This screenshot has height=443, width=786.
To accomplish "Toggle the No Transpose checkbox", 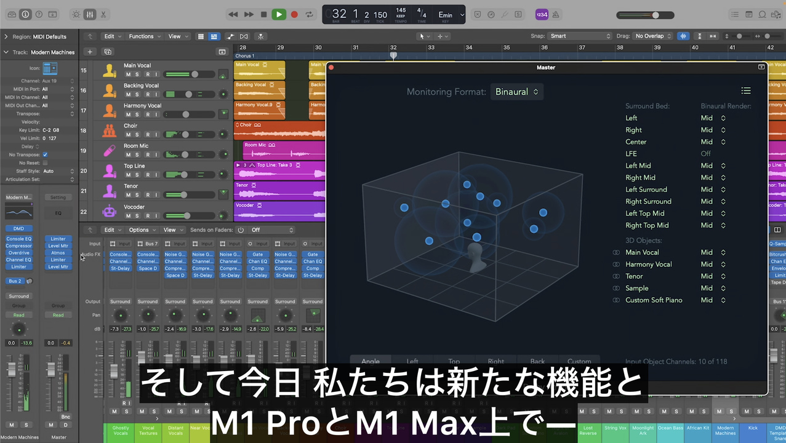I will click(x=45, y=154).
